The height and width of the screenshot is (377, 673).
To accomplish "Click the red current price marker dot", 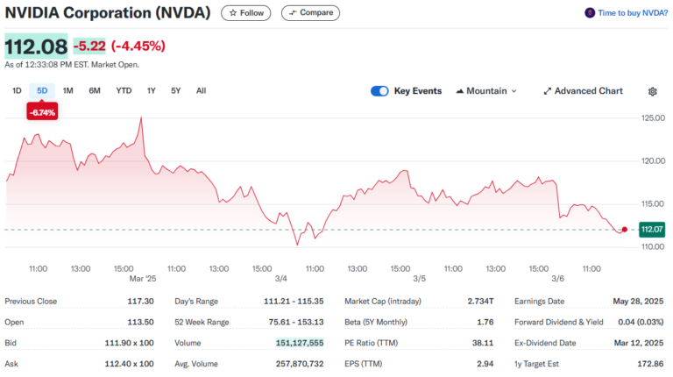I will [625, 230].
